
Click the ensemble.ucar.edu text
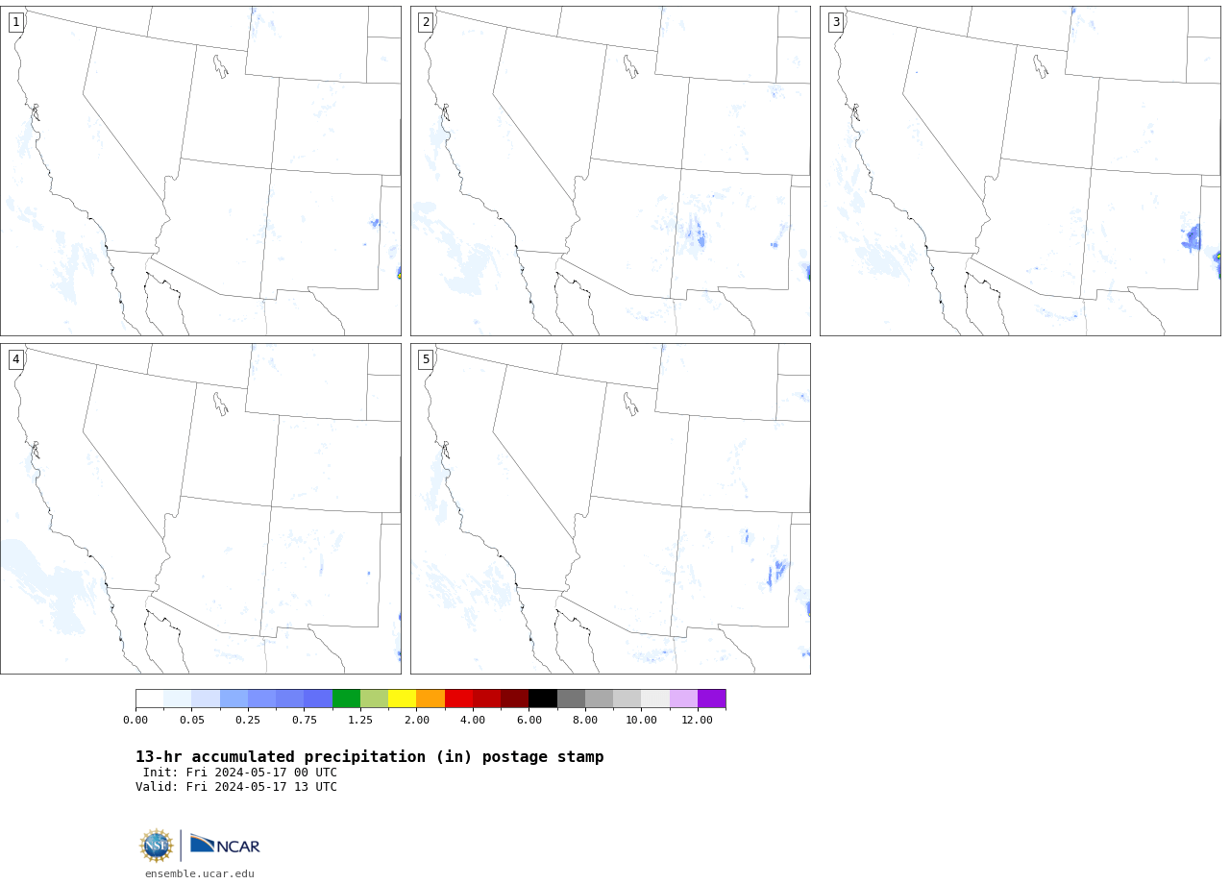(200, 873)
